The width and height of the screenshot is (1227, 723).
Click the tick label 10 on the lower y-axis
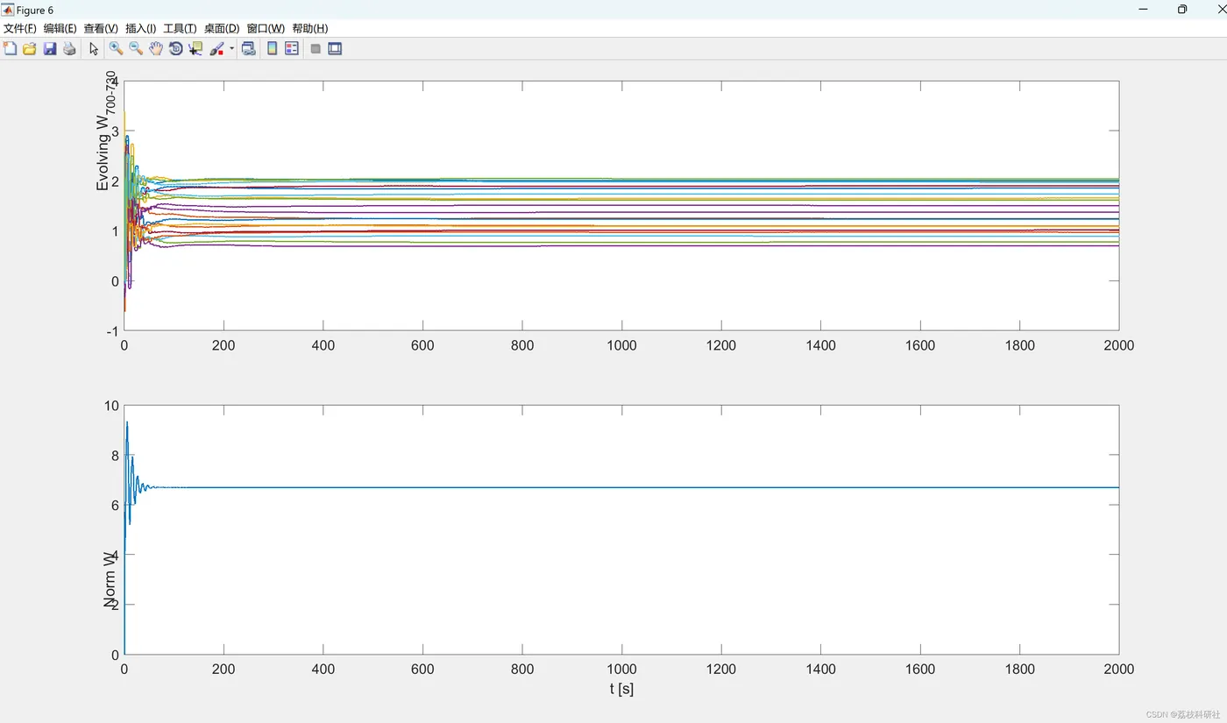(x=110, y=406)
